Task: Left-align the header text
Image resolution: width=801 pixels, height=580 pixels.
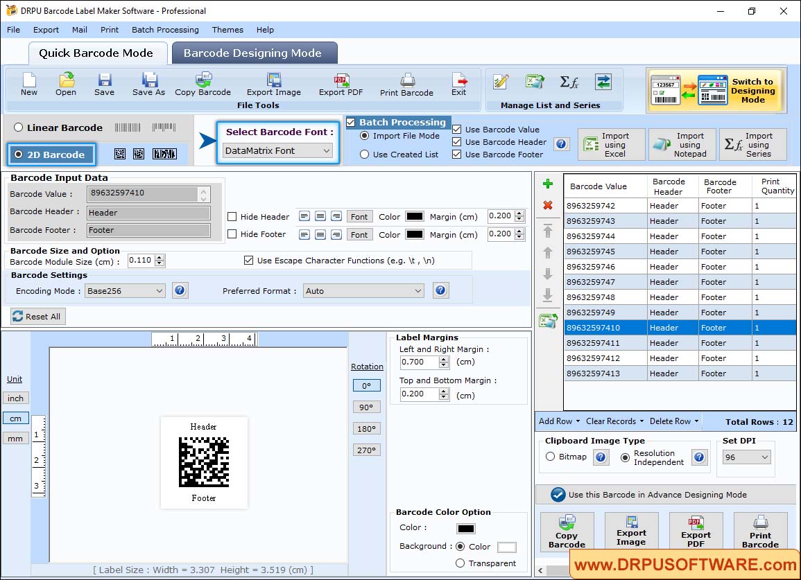Action: (304, 216)
